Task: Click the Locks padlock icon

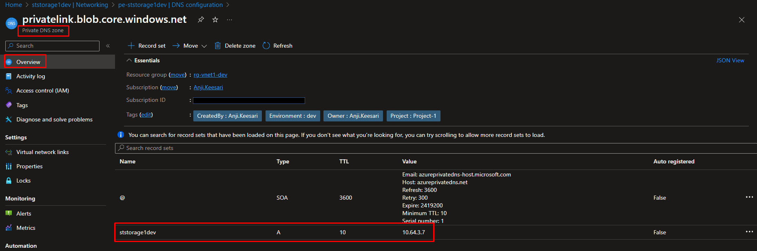Action: (9, 181)
